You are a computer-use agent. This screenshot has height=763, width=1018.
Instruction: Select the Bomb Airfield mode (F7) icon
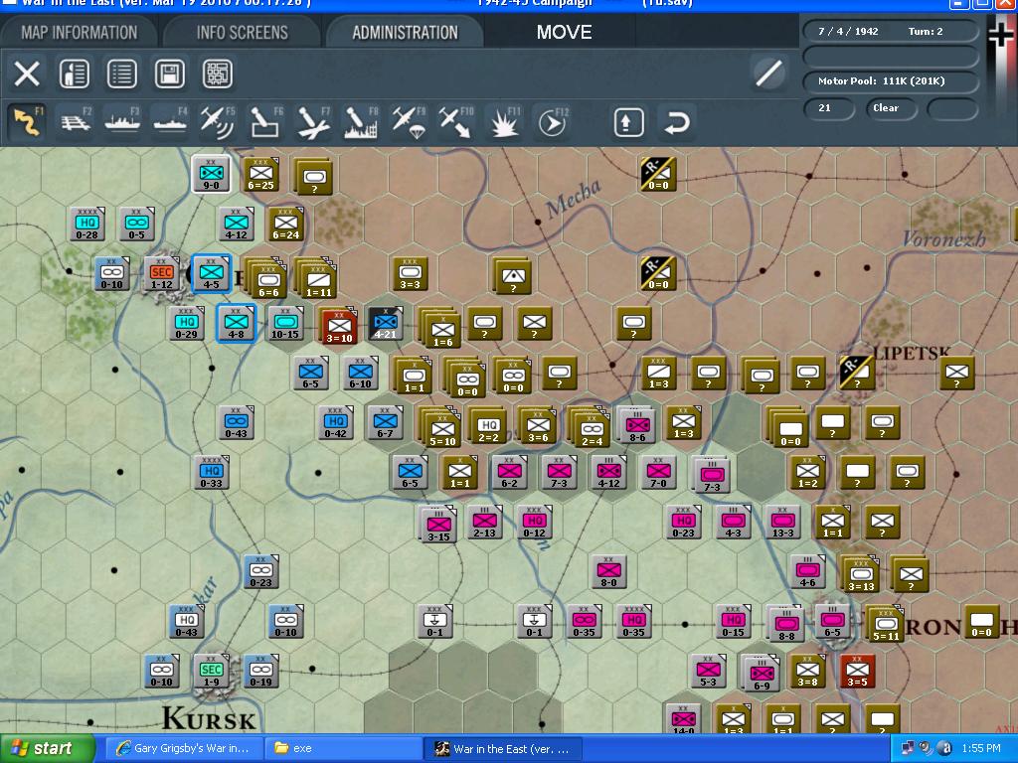[313, 121]
